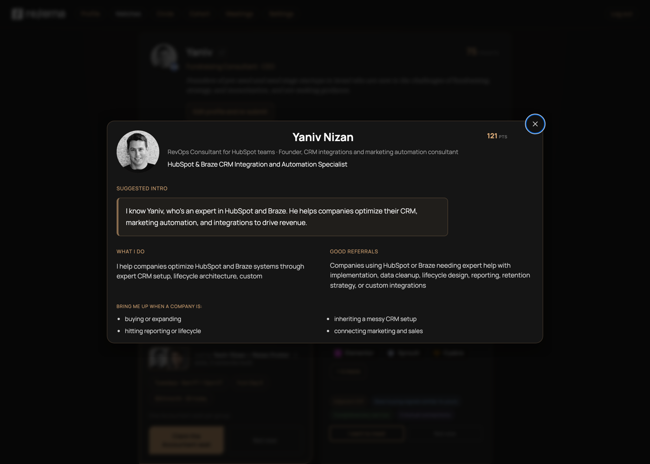This screenshot has width=650, height=464.
Task: Close the Yaniv Nizan profile modal
Action: click(535, 124)
